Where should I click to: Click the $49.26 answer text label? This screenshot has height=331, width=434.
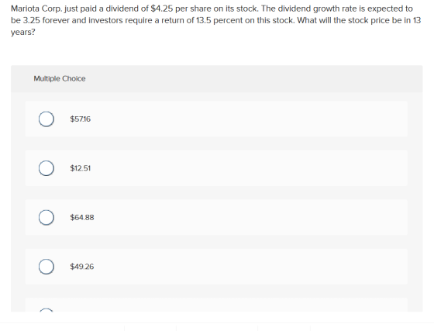tap(82, 267)
